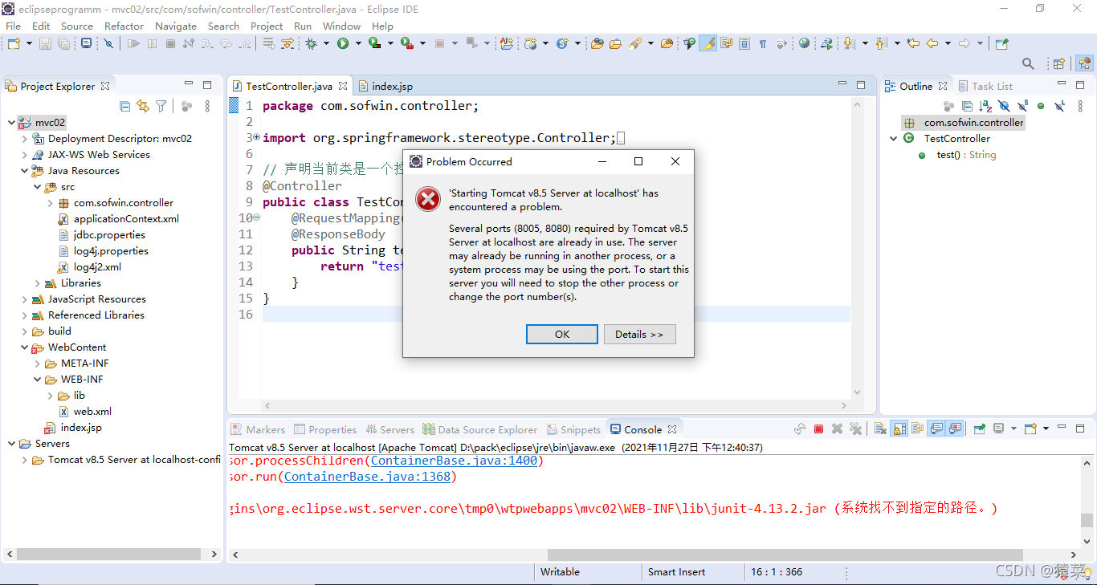Click the Debug bug icon in toolbar
The image size is (1097, 585).
311,43
